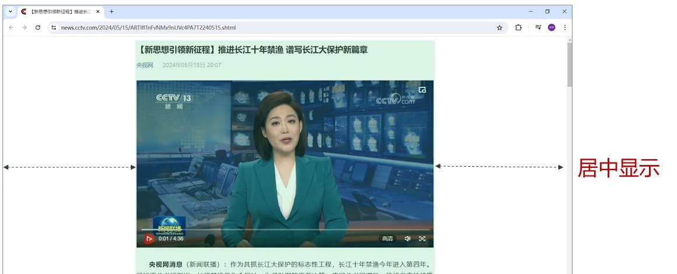
Task: Change video quality via 高清 button
Action: [x=388, y=238]
